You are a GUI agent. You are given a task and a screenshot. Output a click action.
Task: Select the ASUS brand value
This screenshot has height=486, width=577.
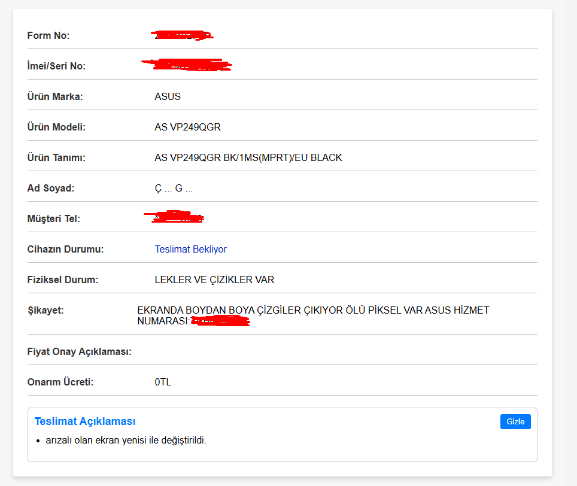pos(168,96)
